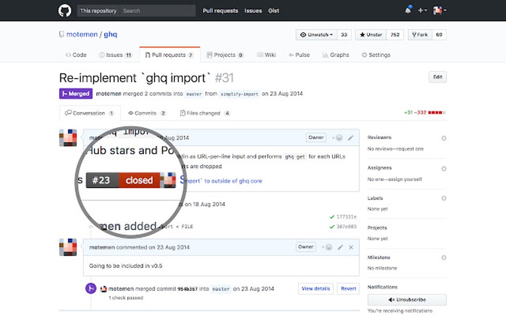The height and width of the screenshot is (316, 506).
Task: Unsubscribe from notifications for this pull request
Action: pyautogui.click(x=406, y=299)
